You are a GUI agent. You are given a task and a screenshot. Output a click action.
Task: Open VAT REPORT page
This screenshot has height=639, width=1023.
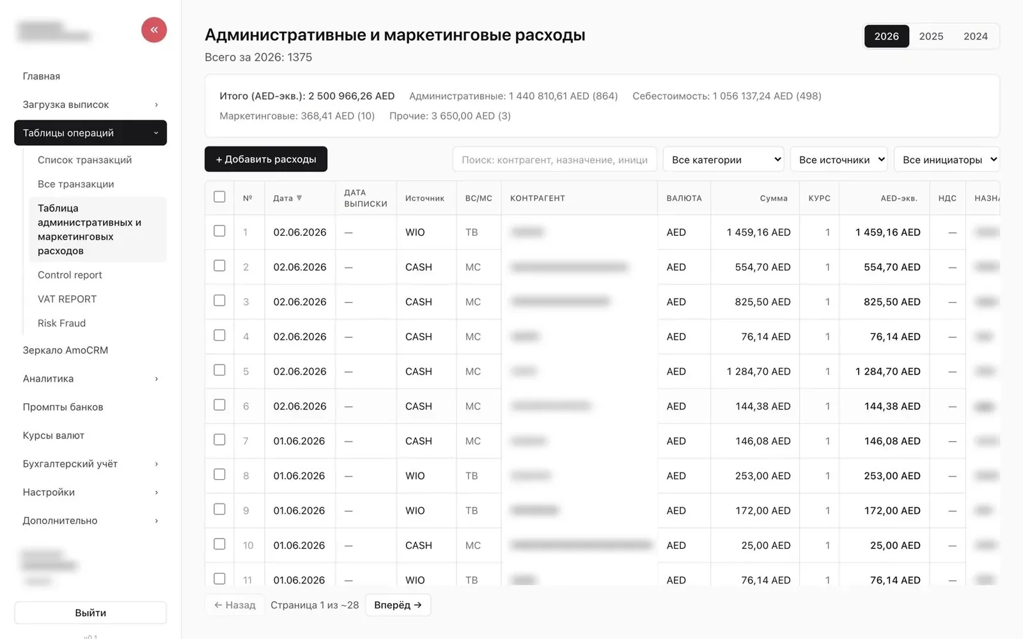click(x=98, y=299)
